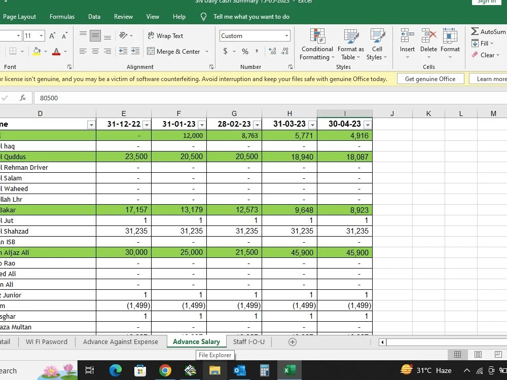
Task: Open the Format cells menu
Action: [x=450, y=44]
